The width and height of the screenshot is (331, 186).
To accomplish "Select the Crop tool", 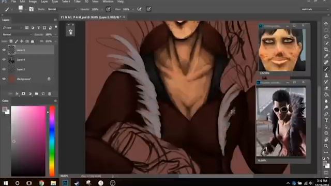I will tap(326, 50).
